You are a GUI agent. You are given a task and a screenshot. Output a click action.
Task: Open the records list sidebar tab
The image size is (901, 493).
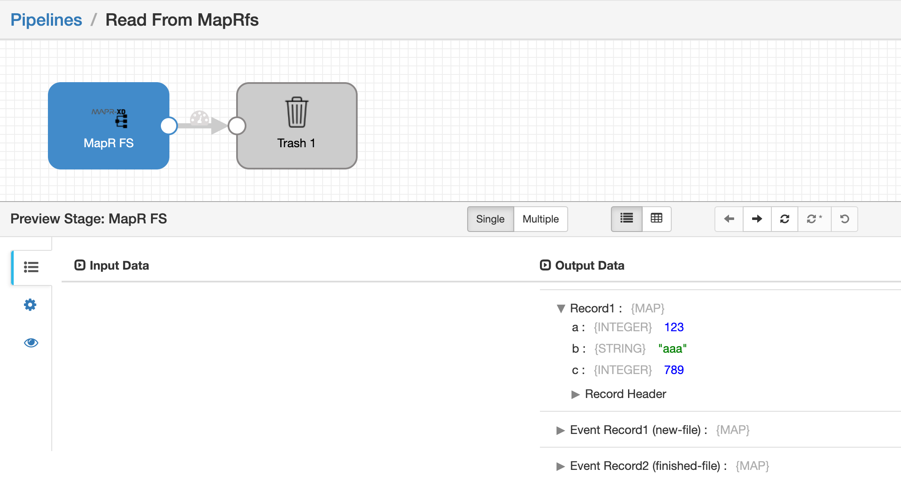31,267
